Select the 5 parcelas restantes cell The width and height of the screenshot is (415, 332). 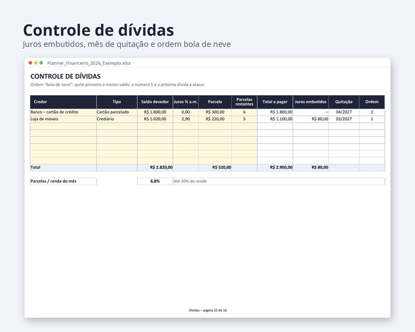[x=244, y=119]
